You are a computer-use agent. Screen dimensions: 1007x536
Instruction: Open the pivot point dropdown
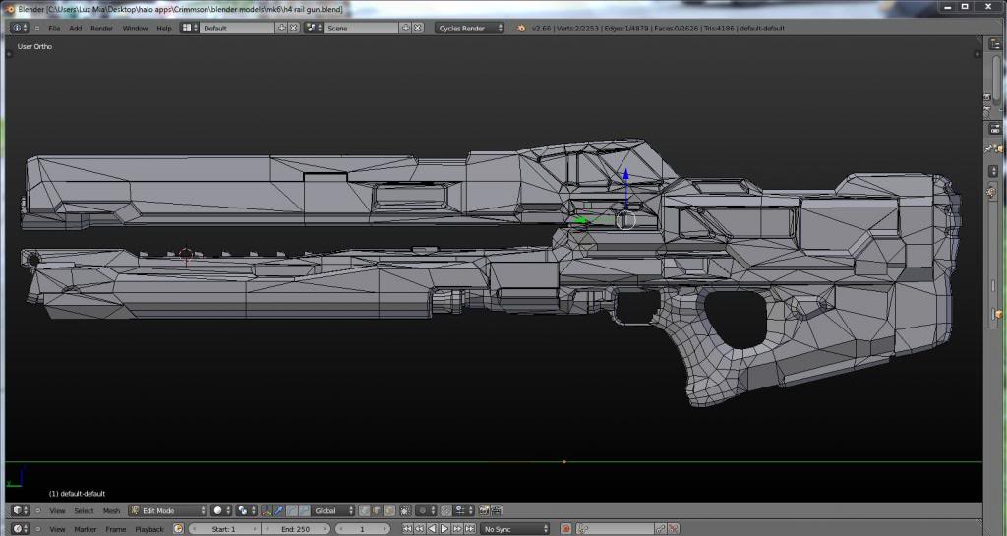click(246, 511)
